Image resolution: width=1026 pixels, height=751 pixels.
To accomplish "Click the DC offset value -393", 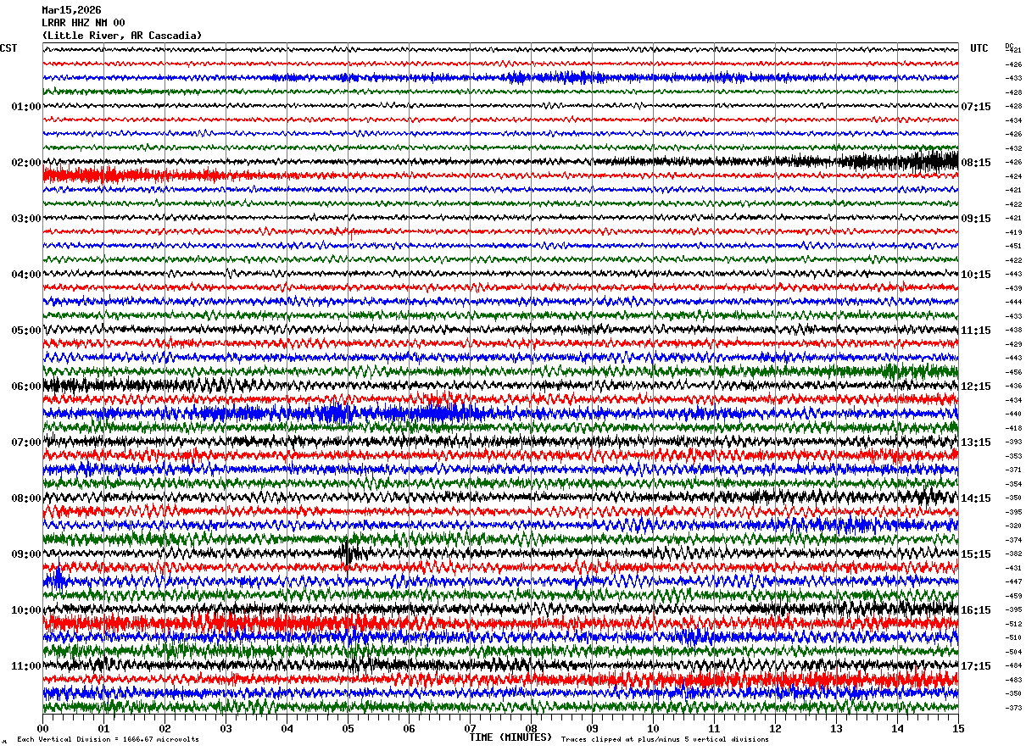I will (x=1014, y=442).
